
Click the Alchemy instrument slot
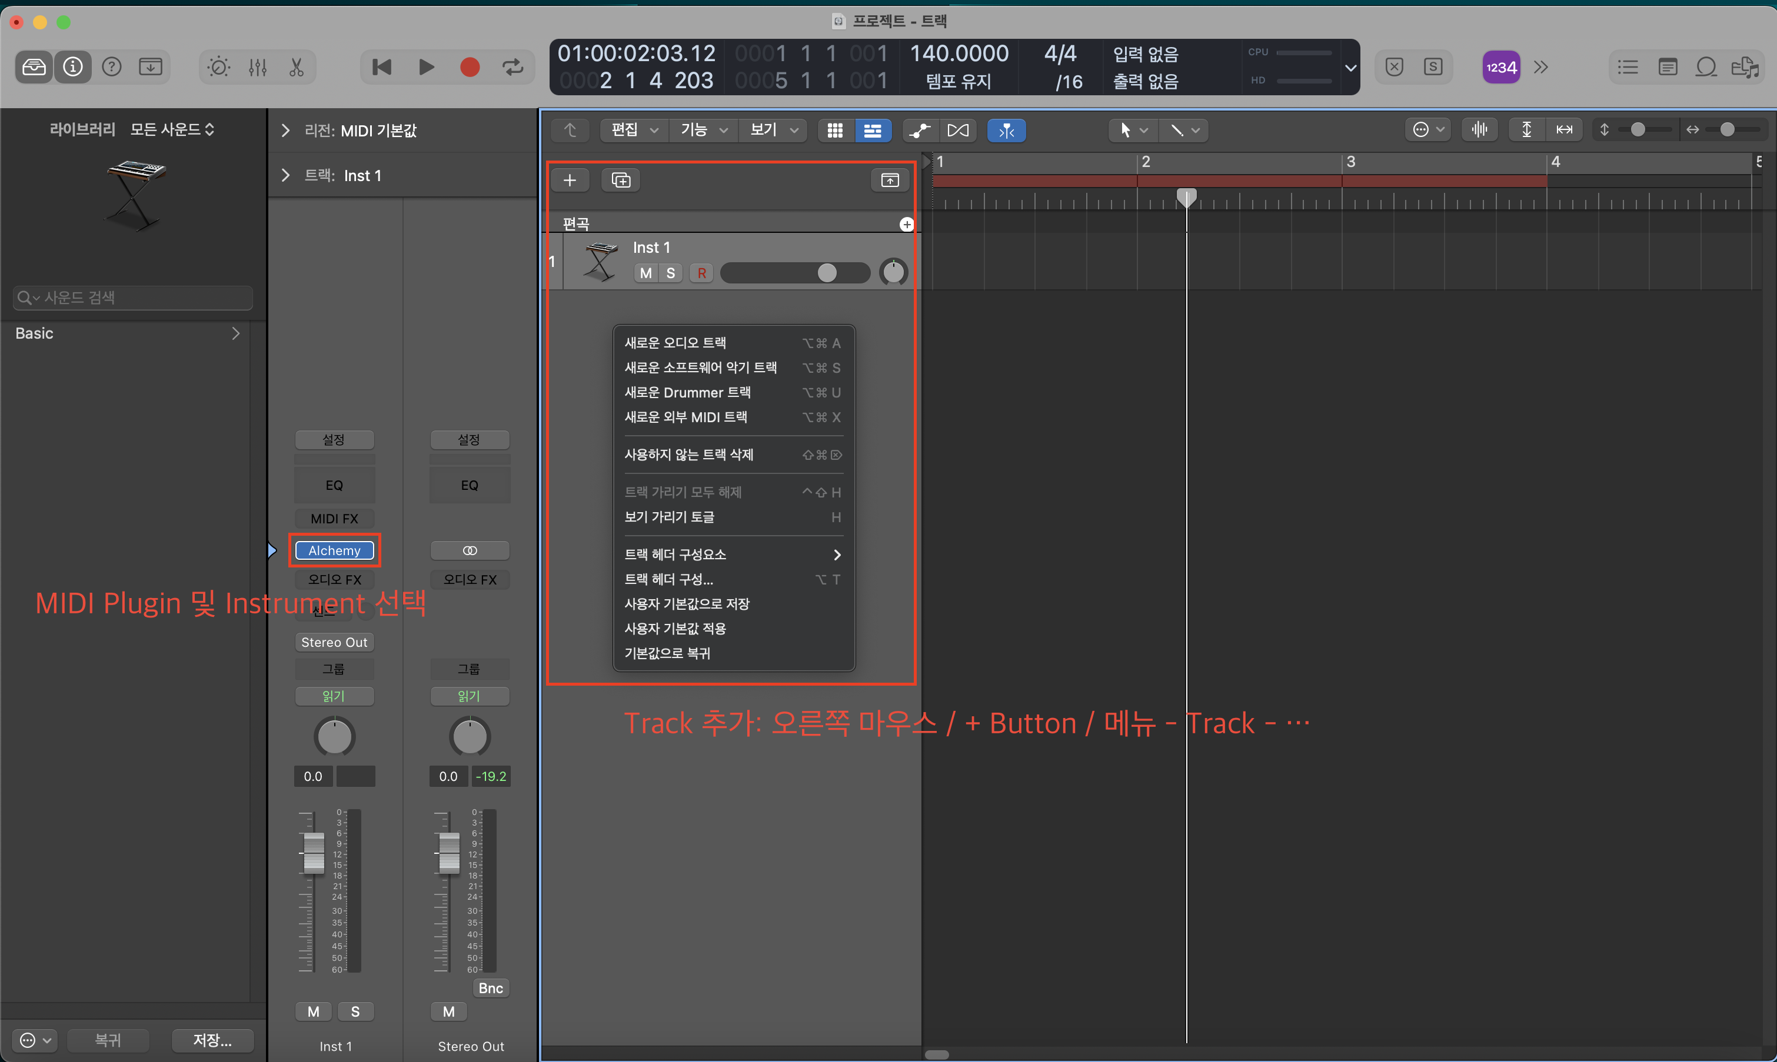334,550
